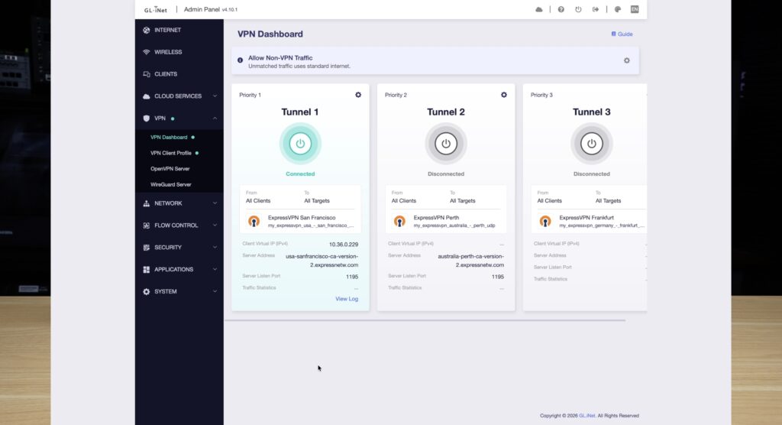Screen dimensions: 782x425
Task: Click the Connected status under Tunnel 1
Action: (300, 174)
